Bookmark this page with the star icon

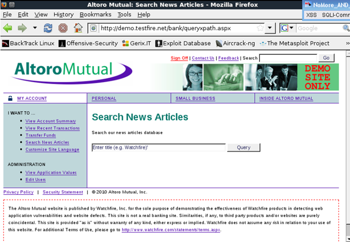(x=260, y=28)
